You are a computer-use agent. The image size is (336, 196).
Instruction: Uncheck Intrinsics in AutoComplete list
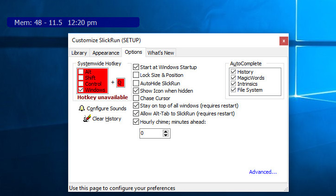pos(234,84)
